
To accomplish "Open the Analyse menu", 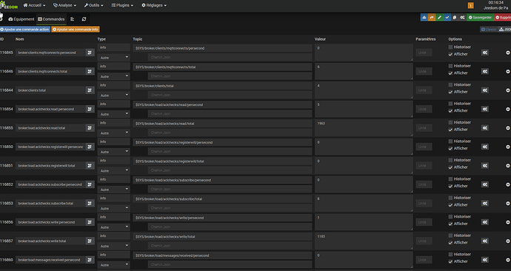I will point(64,5).
